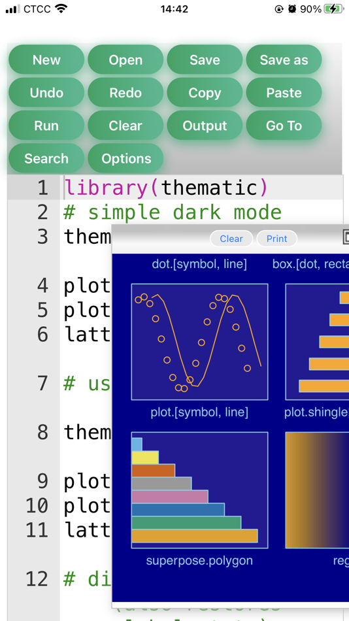
Task: Print the plot output
Action: tap(277, 239)
